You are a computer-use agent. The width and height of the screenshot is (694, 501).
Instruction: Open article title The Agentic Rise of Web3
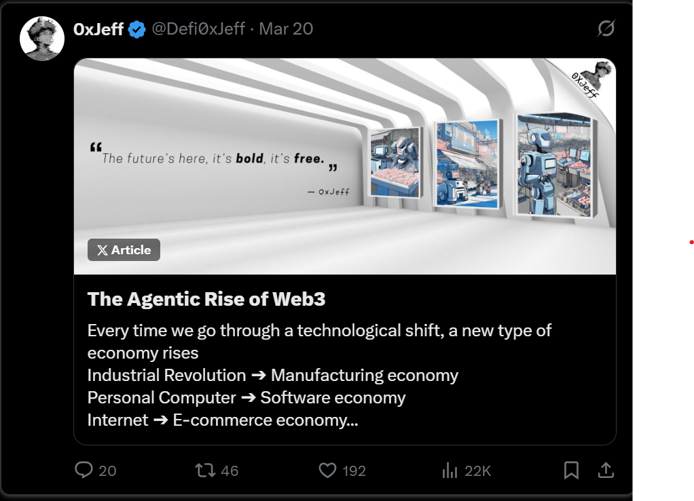(206, 299)
